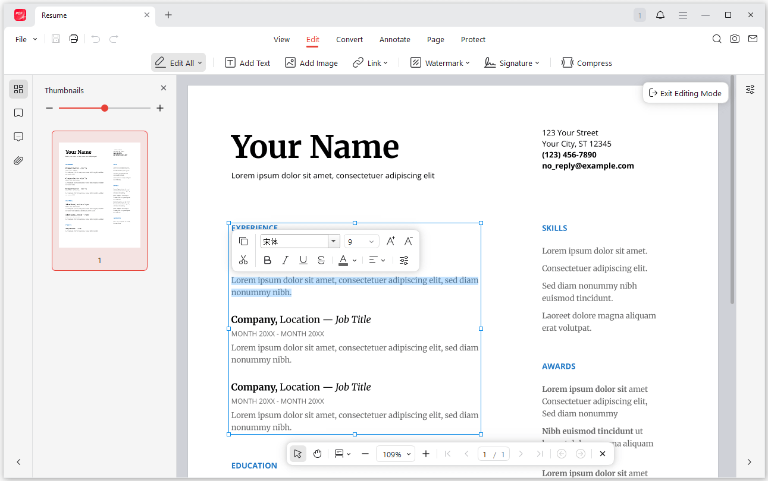Click the Compress button

pyautogui.click(x=587, y=63)
